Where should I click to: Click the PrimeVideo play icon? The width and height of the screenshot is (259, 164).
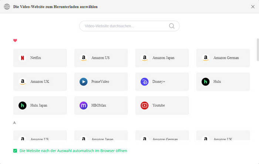pyautogui.click(x=84, y=82)
